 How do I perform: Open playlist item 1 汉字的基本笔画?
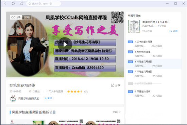pyautogui.click(x=154, y=44)
